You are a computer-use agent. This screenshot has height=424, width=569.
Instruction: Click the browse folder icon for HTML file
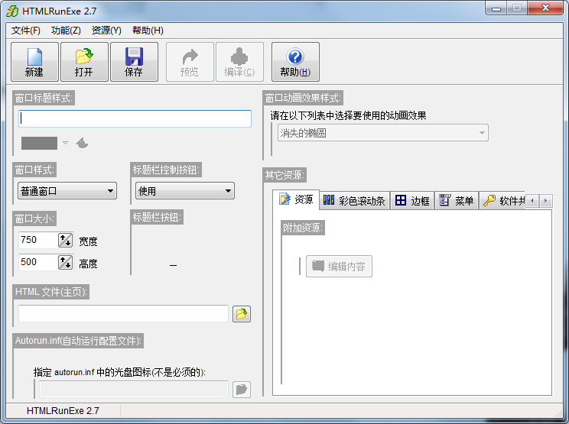[x=242, y=313]
